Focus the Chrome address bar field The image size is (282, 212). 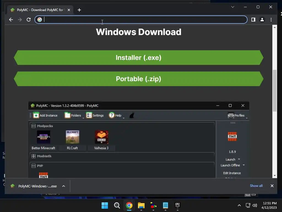(141, 20)
